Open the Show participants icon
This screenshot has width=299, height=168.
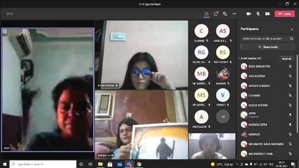pos(206,14)
